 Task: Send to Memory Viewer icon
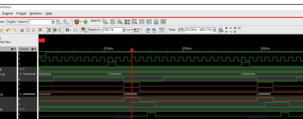pyautogui.click(x=134, y=22)
